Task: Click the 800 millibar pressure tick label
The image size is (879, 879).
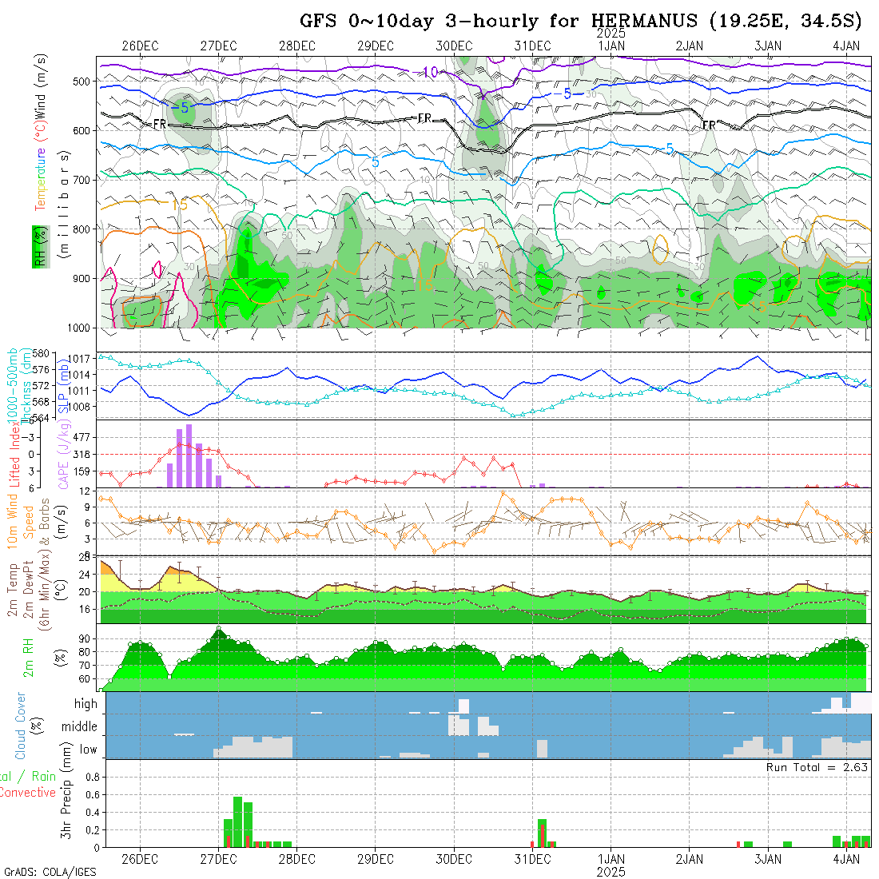Action: pyautogui.click(x=82, y=229)
